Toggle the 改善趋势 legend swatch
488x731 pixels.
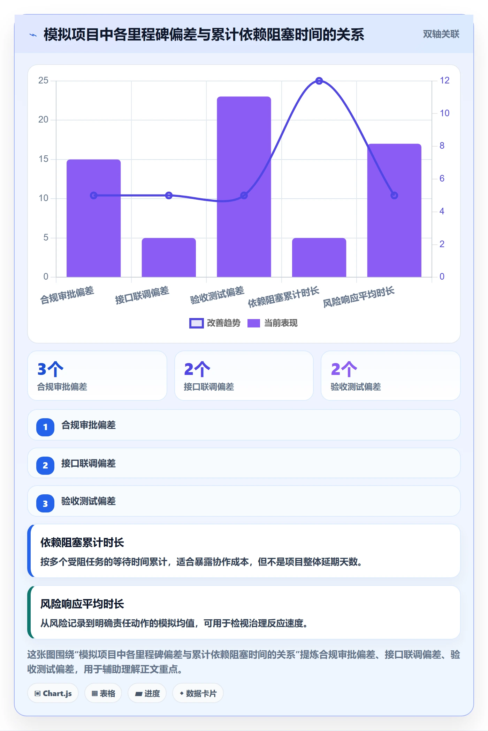click(x=196, y=323)
